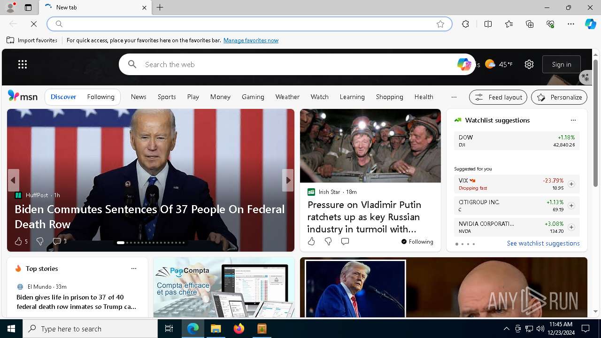Open the Gaming section
Image resolution: width=601 pixels, height=338 pixels.
pyautogui.click(x=253, y=97)
